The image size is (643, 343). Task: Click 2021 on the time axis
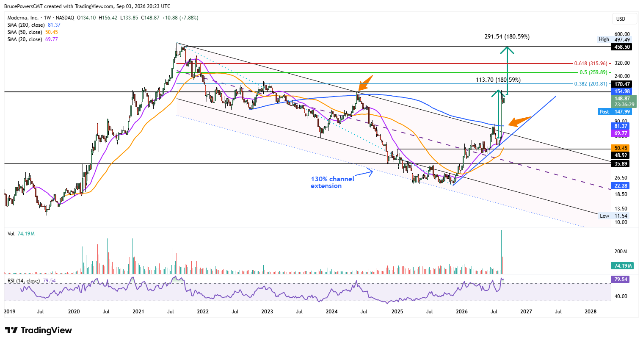click(x=138, y=312)
